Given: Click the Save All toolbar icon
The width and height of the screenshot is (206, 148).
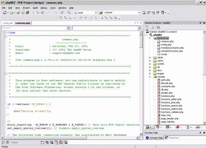Looking at the screenshot, I should click(27, 13).
